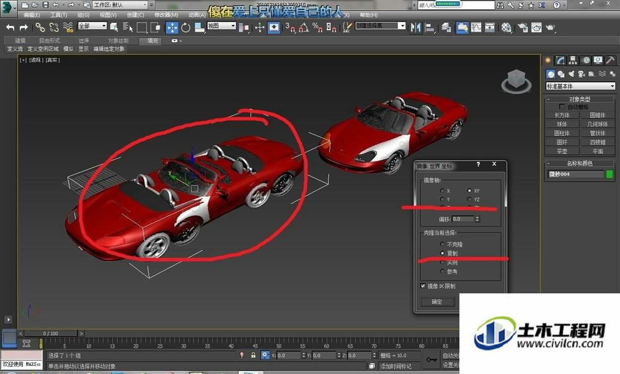Open the 3ds Max application menu logo

point(8,8)
